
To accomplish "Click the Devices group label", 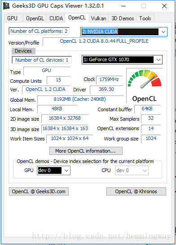I will pos(23,51).
